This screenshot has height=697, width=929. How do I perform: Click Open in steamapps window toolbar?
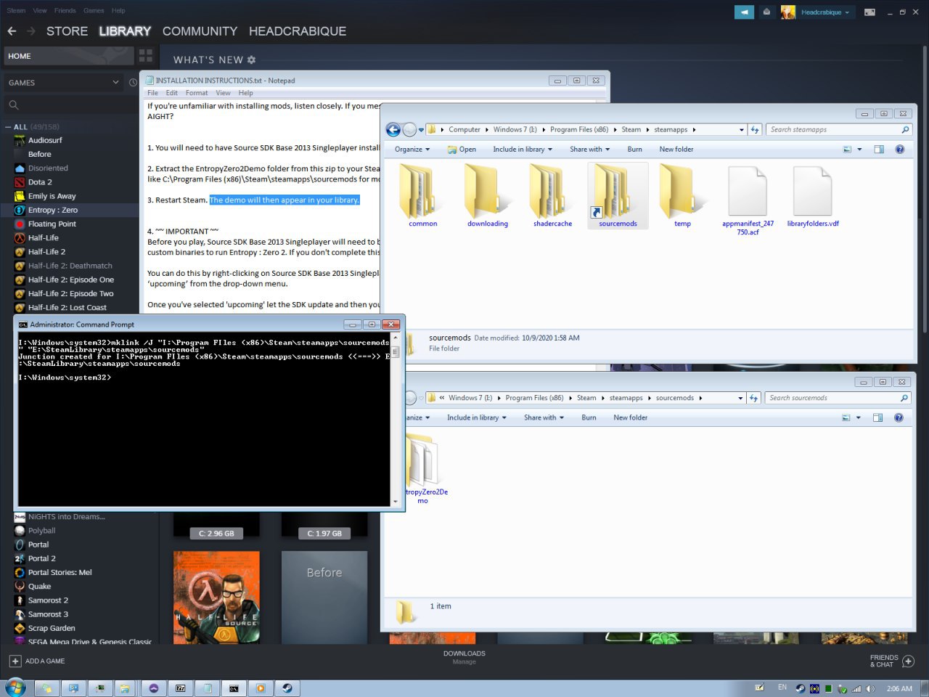462,150
